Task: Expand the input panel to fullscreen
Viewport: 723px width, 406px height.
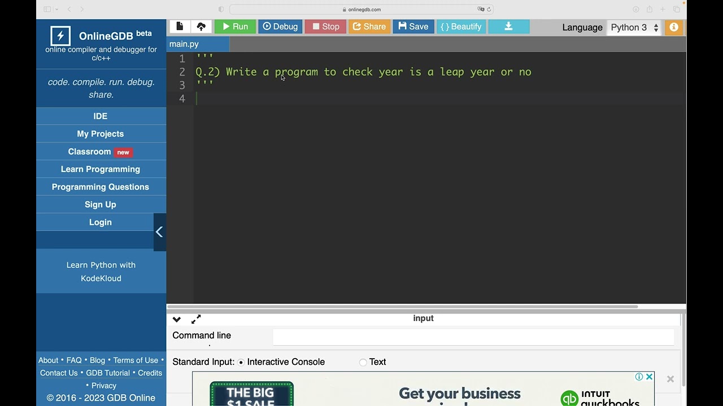Action: (196, 320)
